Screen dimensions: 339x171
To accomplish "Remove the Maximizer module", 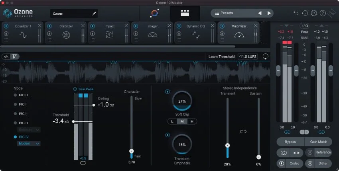I will (x=256, y=26).
